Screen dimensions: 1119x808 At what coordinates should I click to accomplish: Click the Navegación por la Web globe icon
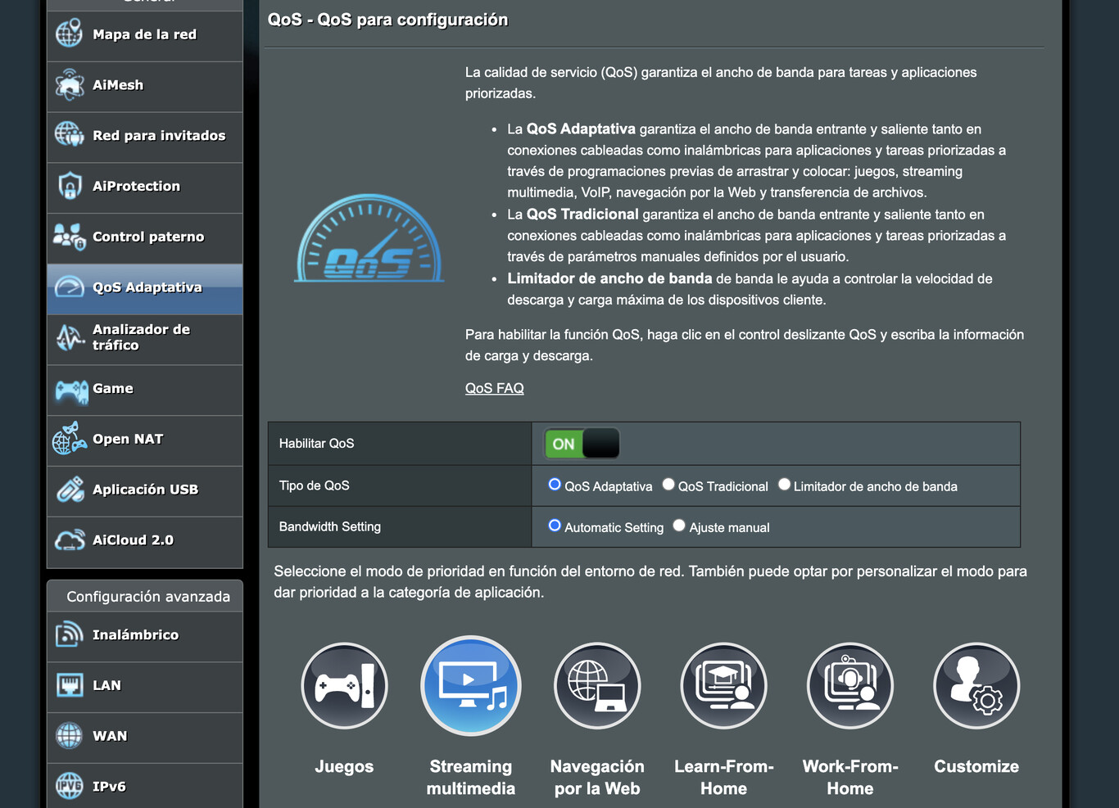(x=597, y=685)
